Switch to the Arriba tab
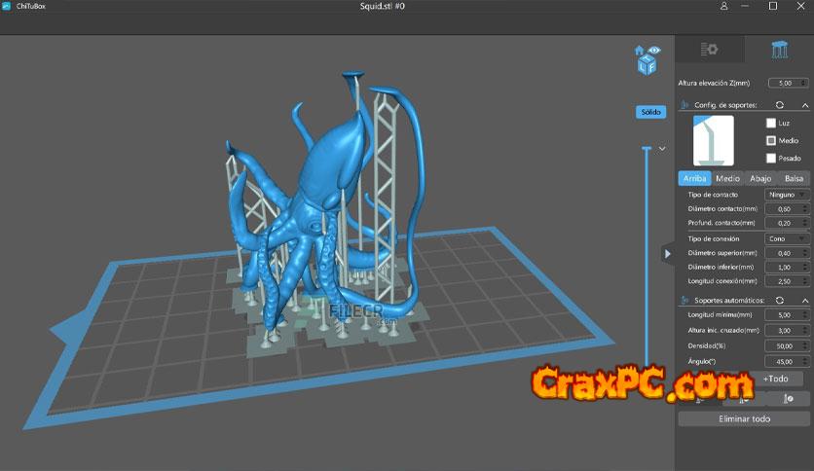814x471 pixels. 694,178
